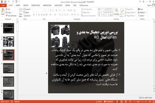Toggle bullet list formatting
Image resolution: width=155 pixels, height=103 pixels.
pyautogui.click(x=60, y=10)
